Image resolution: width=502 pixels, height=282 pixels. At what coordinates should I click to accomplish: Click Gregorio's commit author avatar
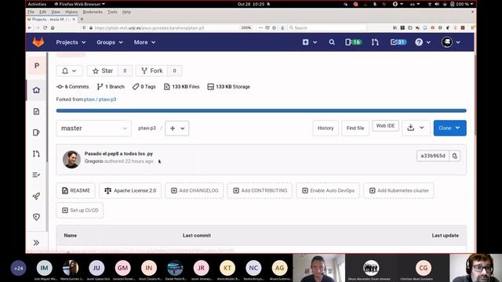(71, 160)
